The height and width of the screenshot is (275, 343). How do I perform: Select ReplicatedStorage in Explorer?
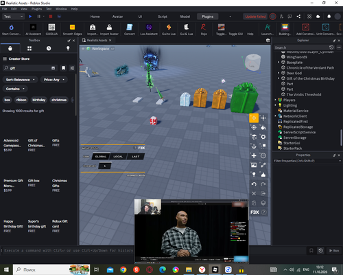(x=298, y=127)
